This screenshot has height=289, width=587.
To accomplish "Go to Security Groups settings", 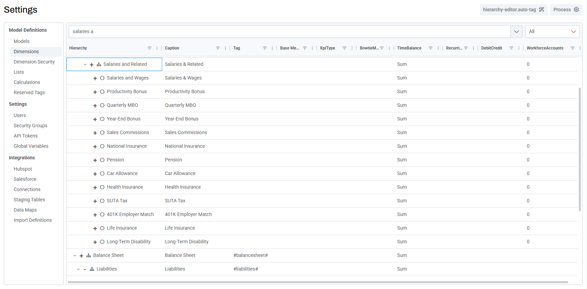I will (30, 126).
